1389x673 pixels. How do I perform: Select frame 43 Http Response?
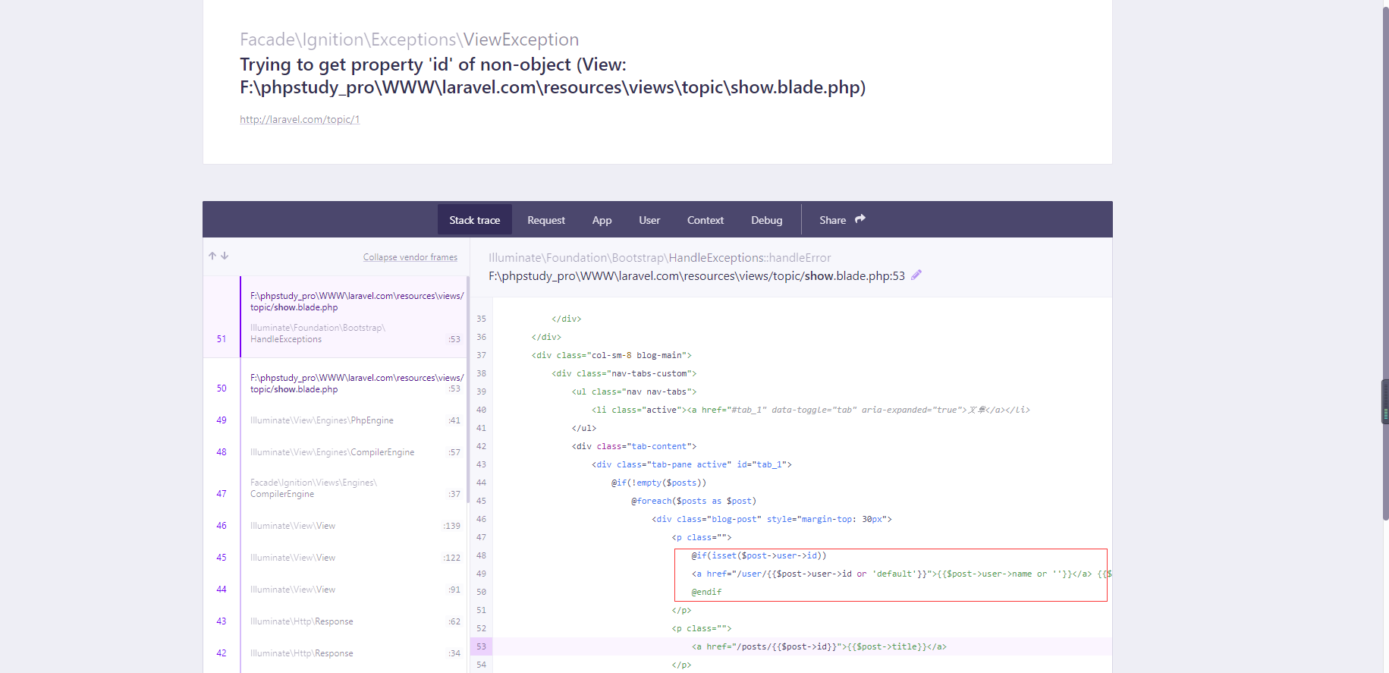335,621
